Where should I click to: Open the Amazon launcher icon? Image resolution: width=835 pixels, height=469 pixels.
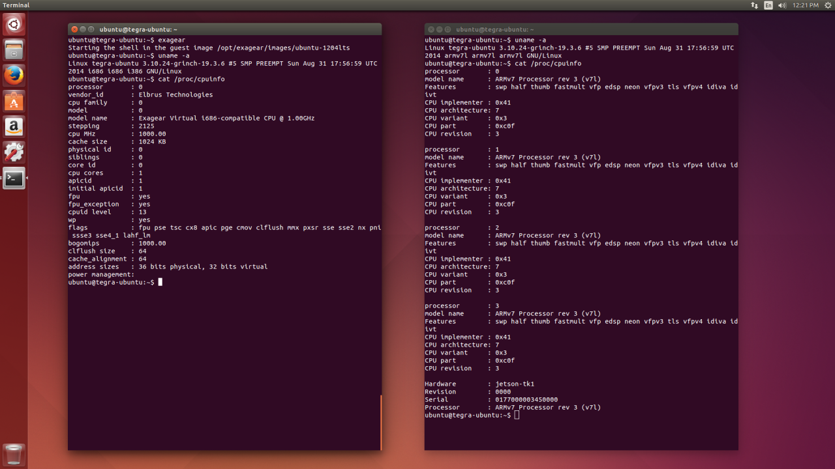pyautogui.click(x=14, y=126)
